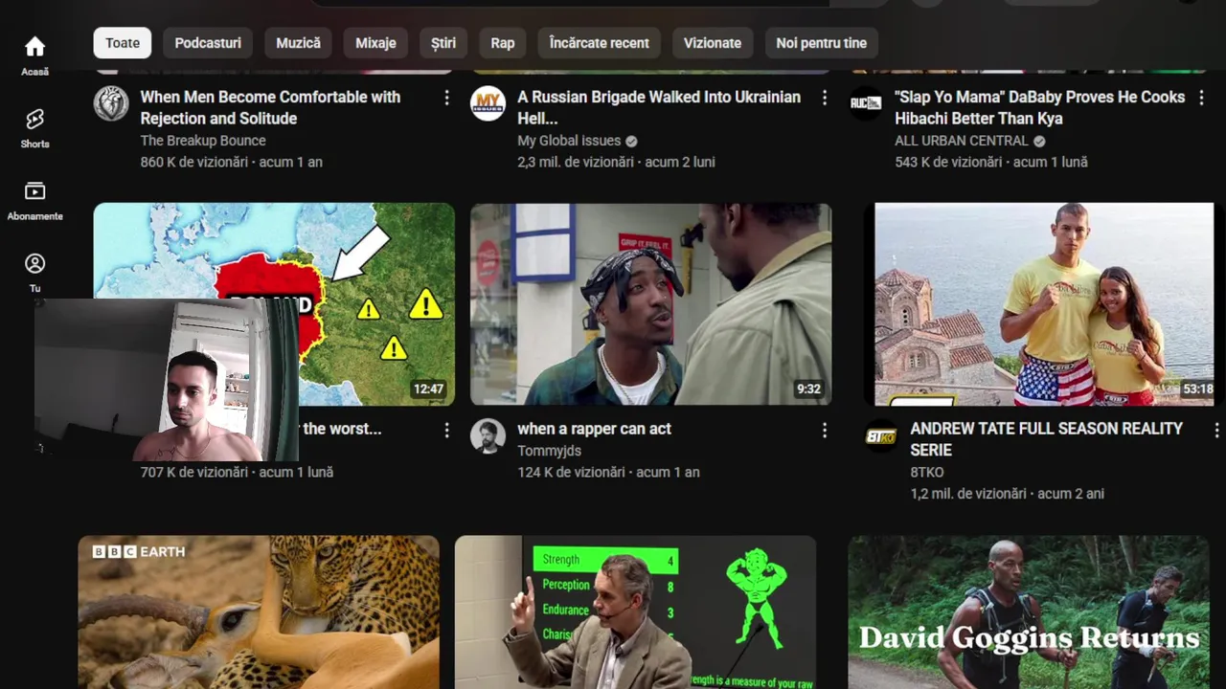
Task: Open 8TKO channel avatar
Action: coord(881,435)
